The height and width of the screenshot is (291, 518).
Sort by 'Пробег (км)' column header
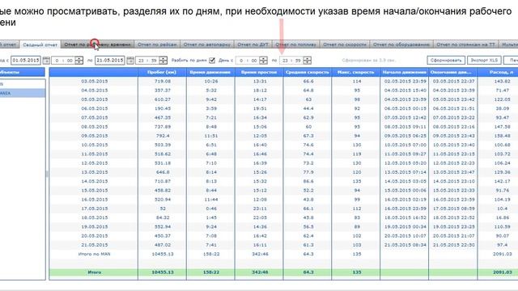pyautogui.click(x=162, y=72)
